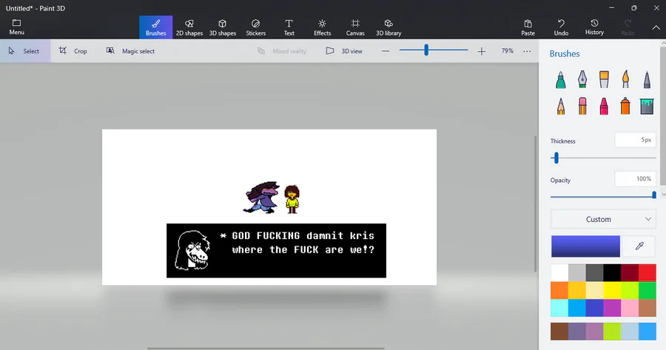Viewport: 666px width, 350px height.
Task: Choose the indigo blue color swatch
Action: (x=595, y=308)
